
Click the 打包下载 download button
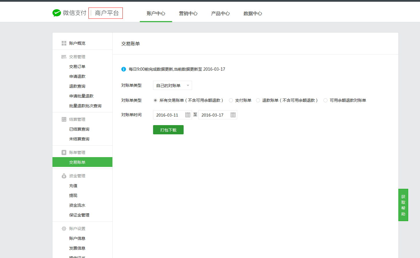tap(168, 129)
